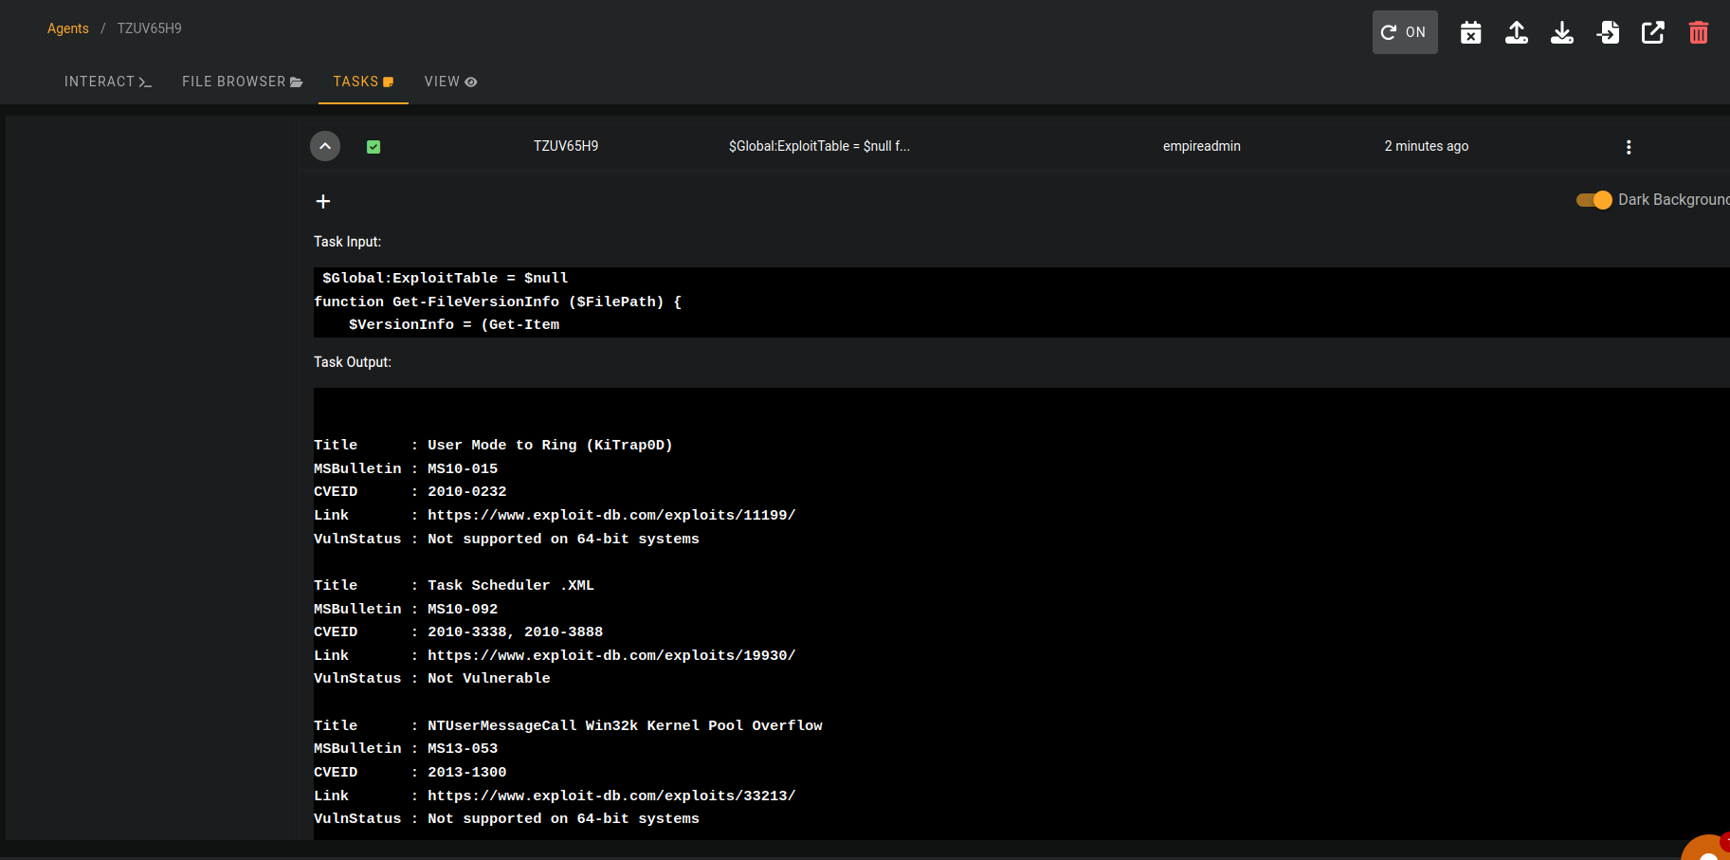Image resolution: width=1730 pixels, height=860 pixels.
Task: Click the $Global:ExploitTable task summary
Action: click(x=819, y=146)
